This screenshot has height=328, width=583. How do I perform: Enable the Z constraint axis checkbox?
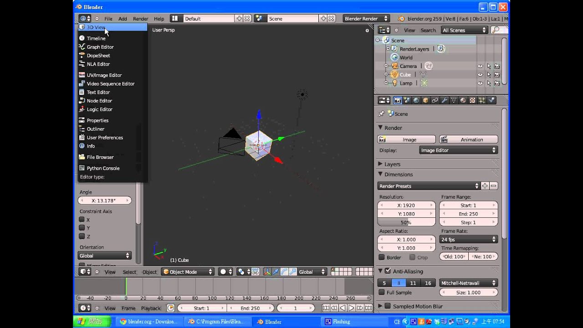[82, 236]
